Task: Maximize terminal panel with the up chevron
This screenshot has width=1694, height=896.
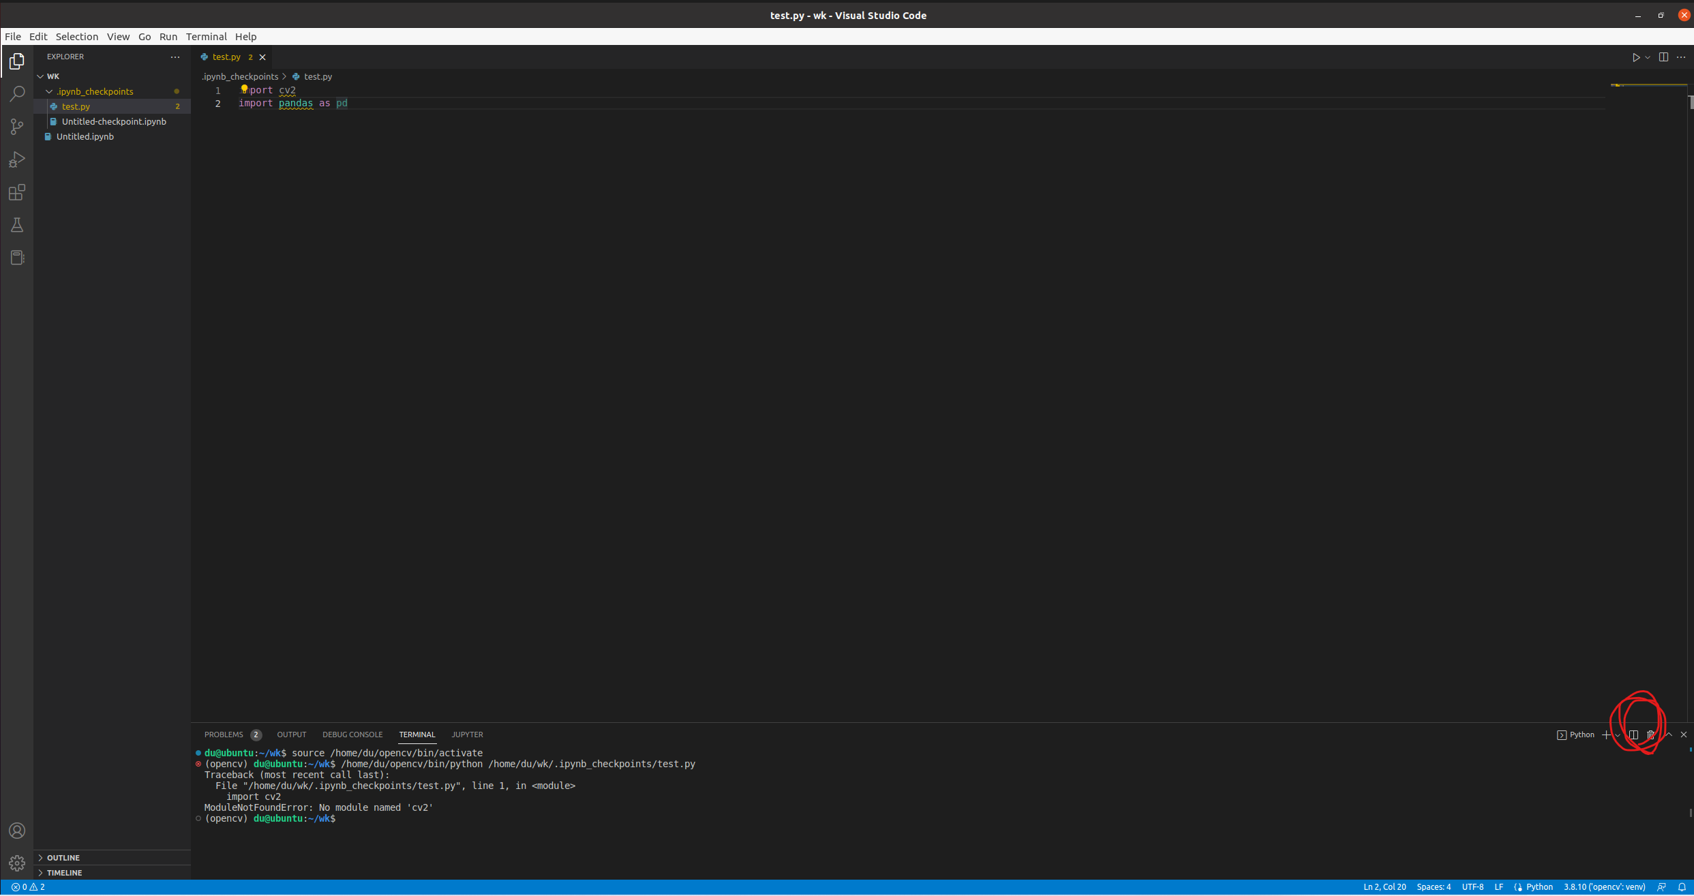Action: tap(1668, 735)
